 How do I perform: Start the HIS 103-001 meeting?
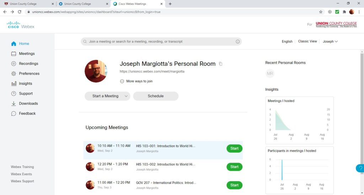[234, 149]
